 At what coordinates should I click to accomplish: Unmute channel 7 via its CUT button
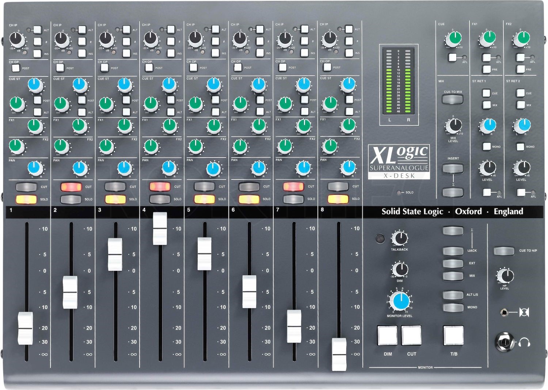click(294, 186)
